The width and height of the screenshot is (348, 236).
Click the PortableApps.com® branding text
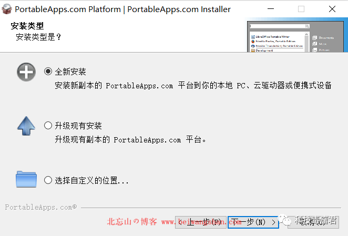pyautogui.click(x=41, y=207)
